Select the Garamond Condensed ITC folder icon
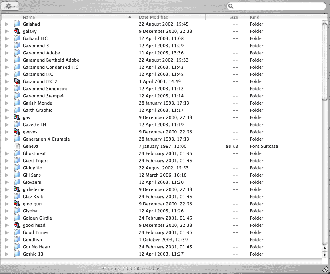330x274 pixels. (17, 67)
